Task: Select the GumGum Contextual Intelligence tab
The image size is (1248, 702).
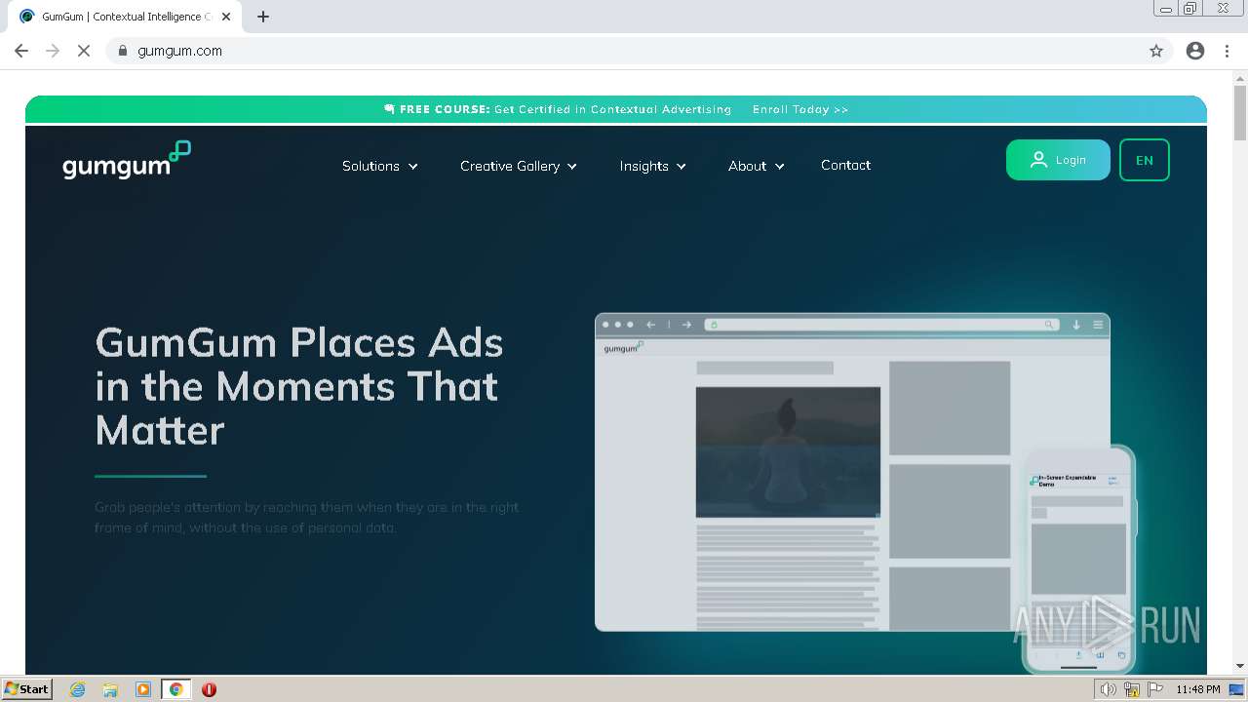Action: pyautogui.click(x=125, y=17)
